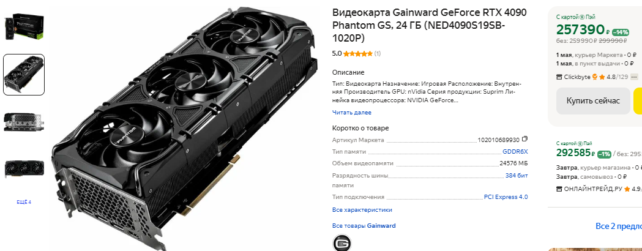Screen dimensions: 642x251
Task: Select the boxed graphics card thumbnail
Action: click(24, 26)
